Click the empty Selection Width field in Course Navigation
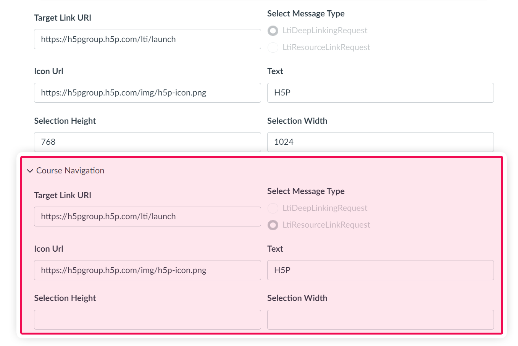 tap(381, 320)
